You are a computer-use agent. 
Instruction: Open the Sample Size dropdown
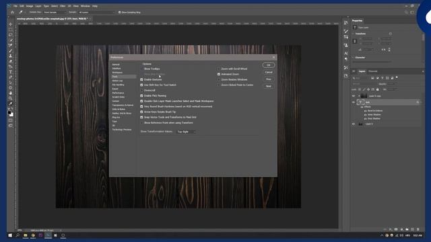pyautogui.click(x=55, y=12)
